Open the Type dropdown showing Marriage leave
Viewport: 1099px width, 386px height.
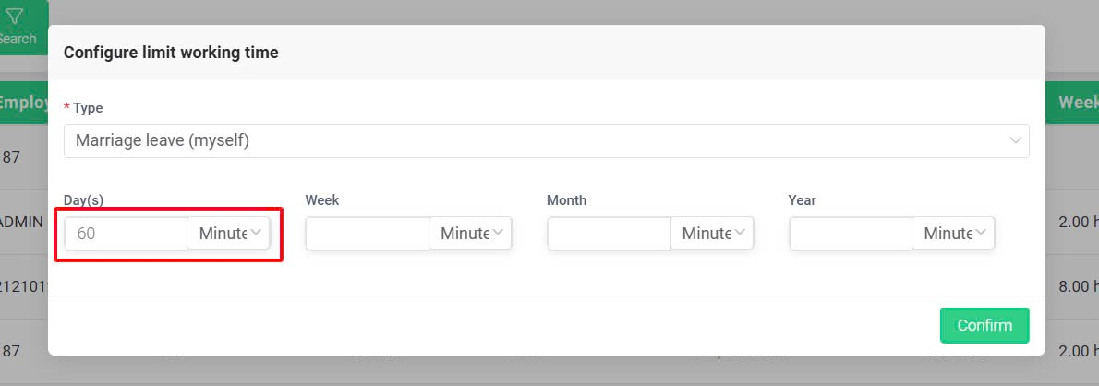[546, 140]
